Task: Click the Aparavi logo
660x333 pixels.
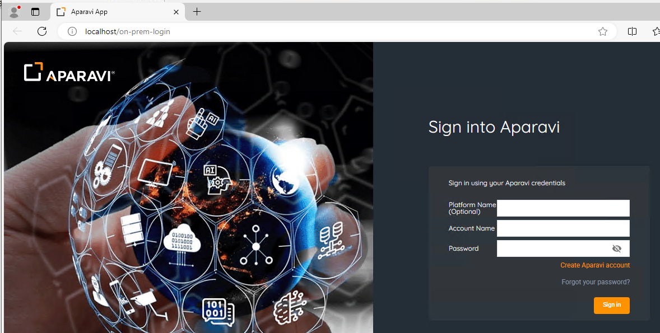Action: click(x=69, y=72)
